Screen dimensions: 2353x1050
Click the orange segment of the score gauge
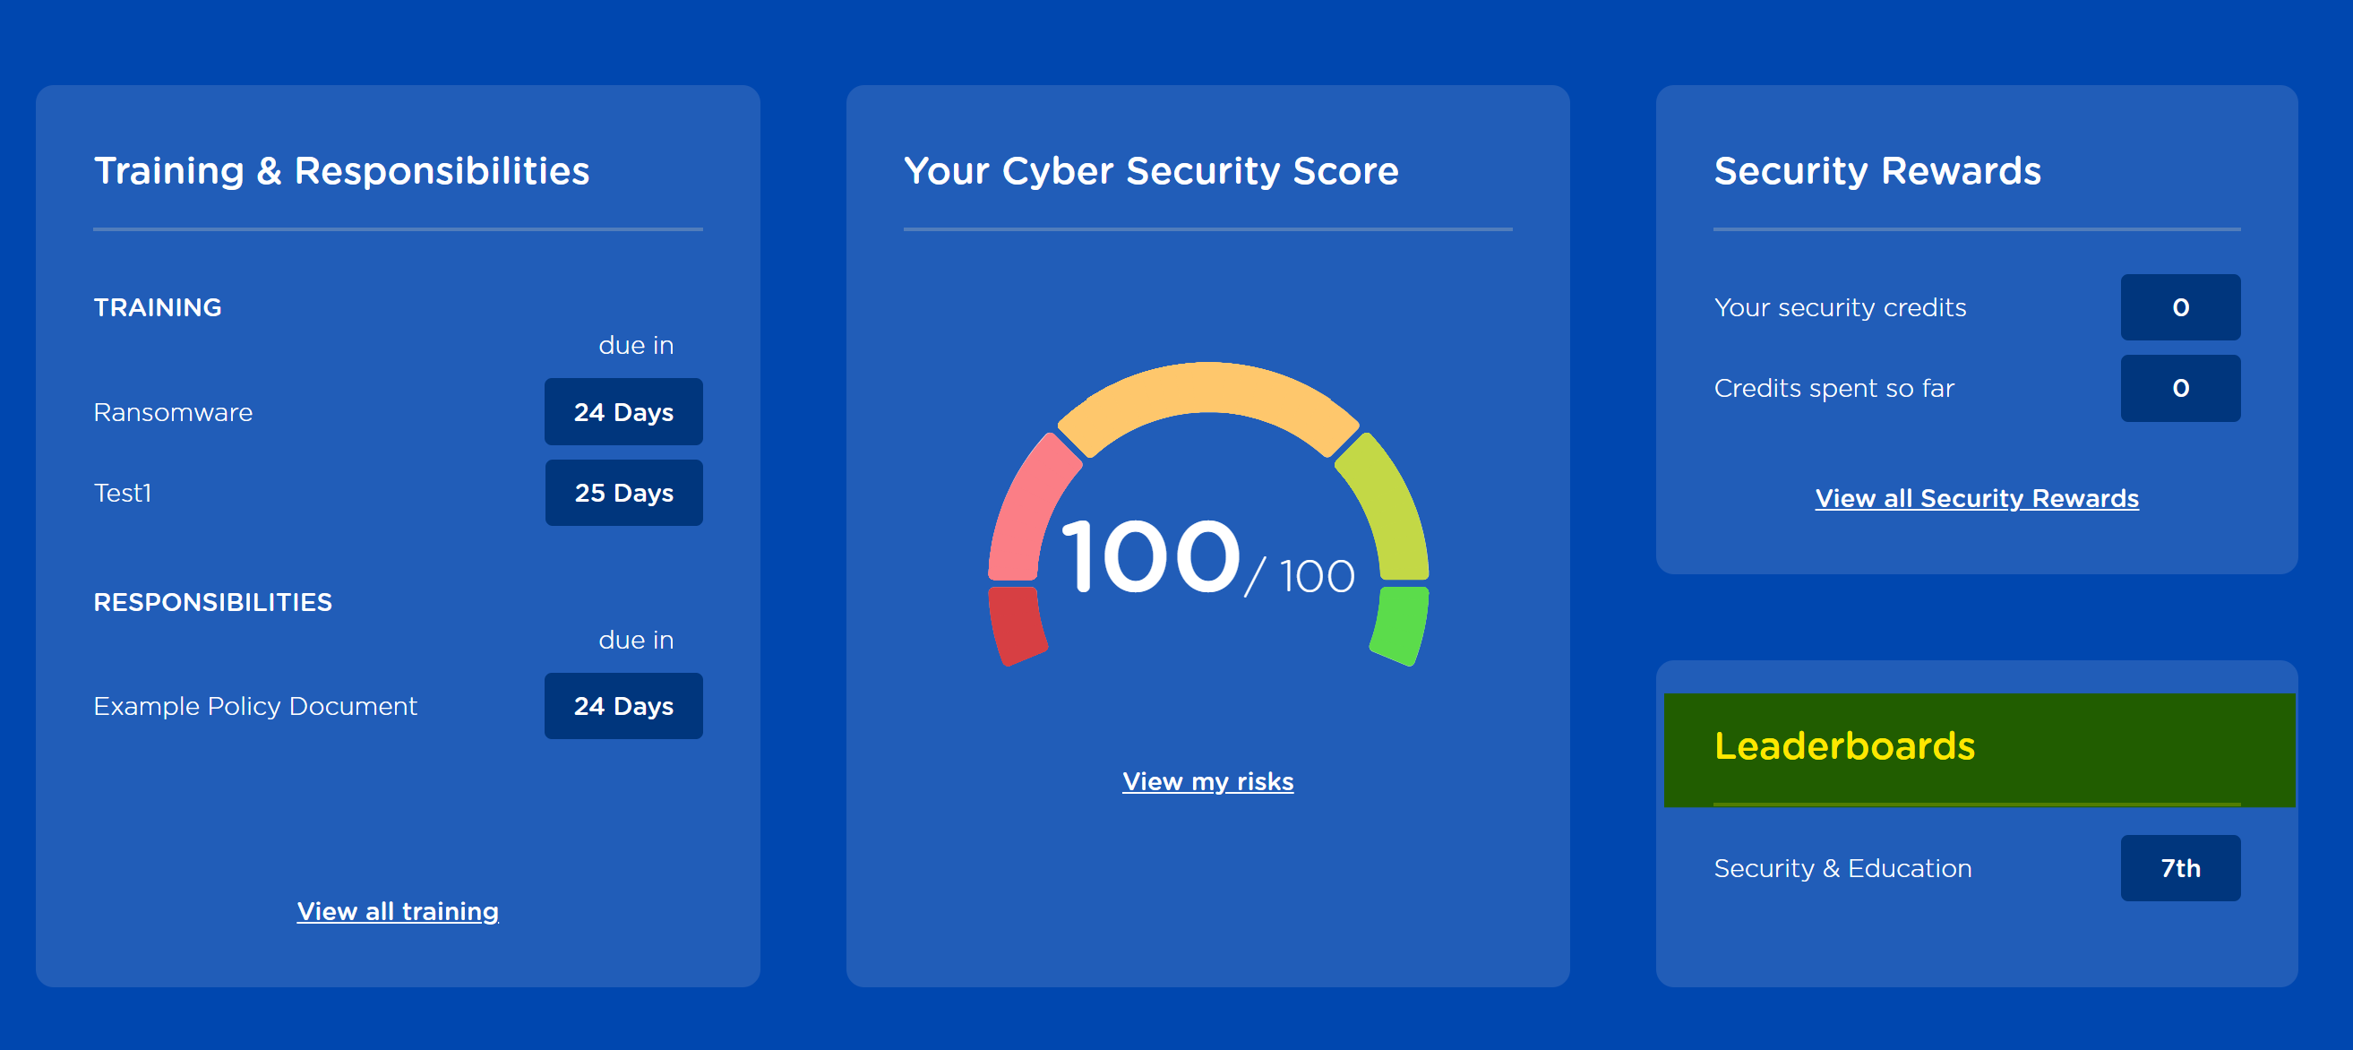pos(1207,391)
